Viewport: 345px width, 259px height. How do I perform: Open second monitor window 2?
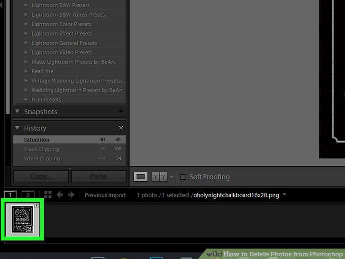[x=28, y=194]
